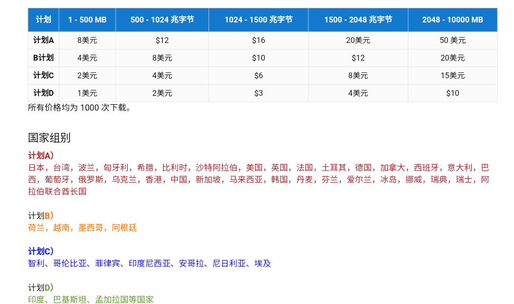The height and width of the screenshot is (304, 514).
Task: Click the "计划C" row label in the table
Action: pyautogui.click(x=43, y=75)
